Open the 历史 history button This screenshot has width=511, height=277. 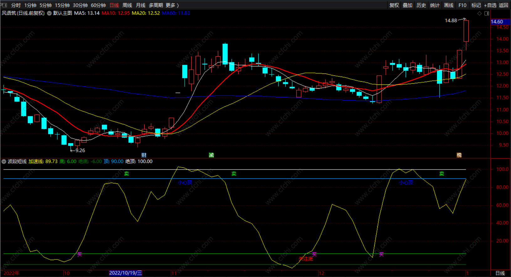(x=421, y=5)
